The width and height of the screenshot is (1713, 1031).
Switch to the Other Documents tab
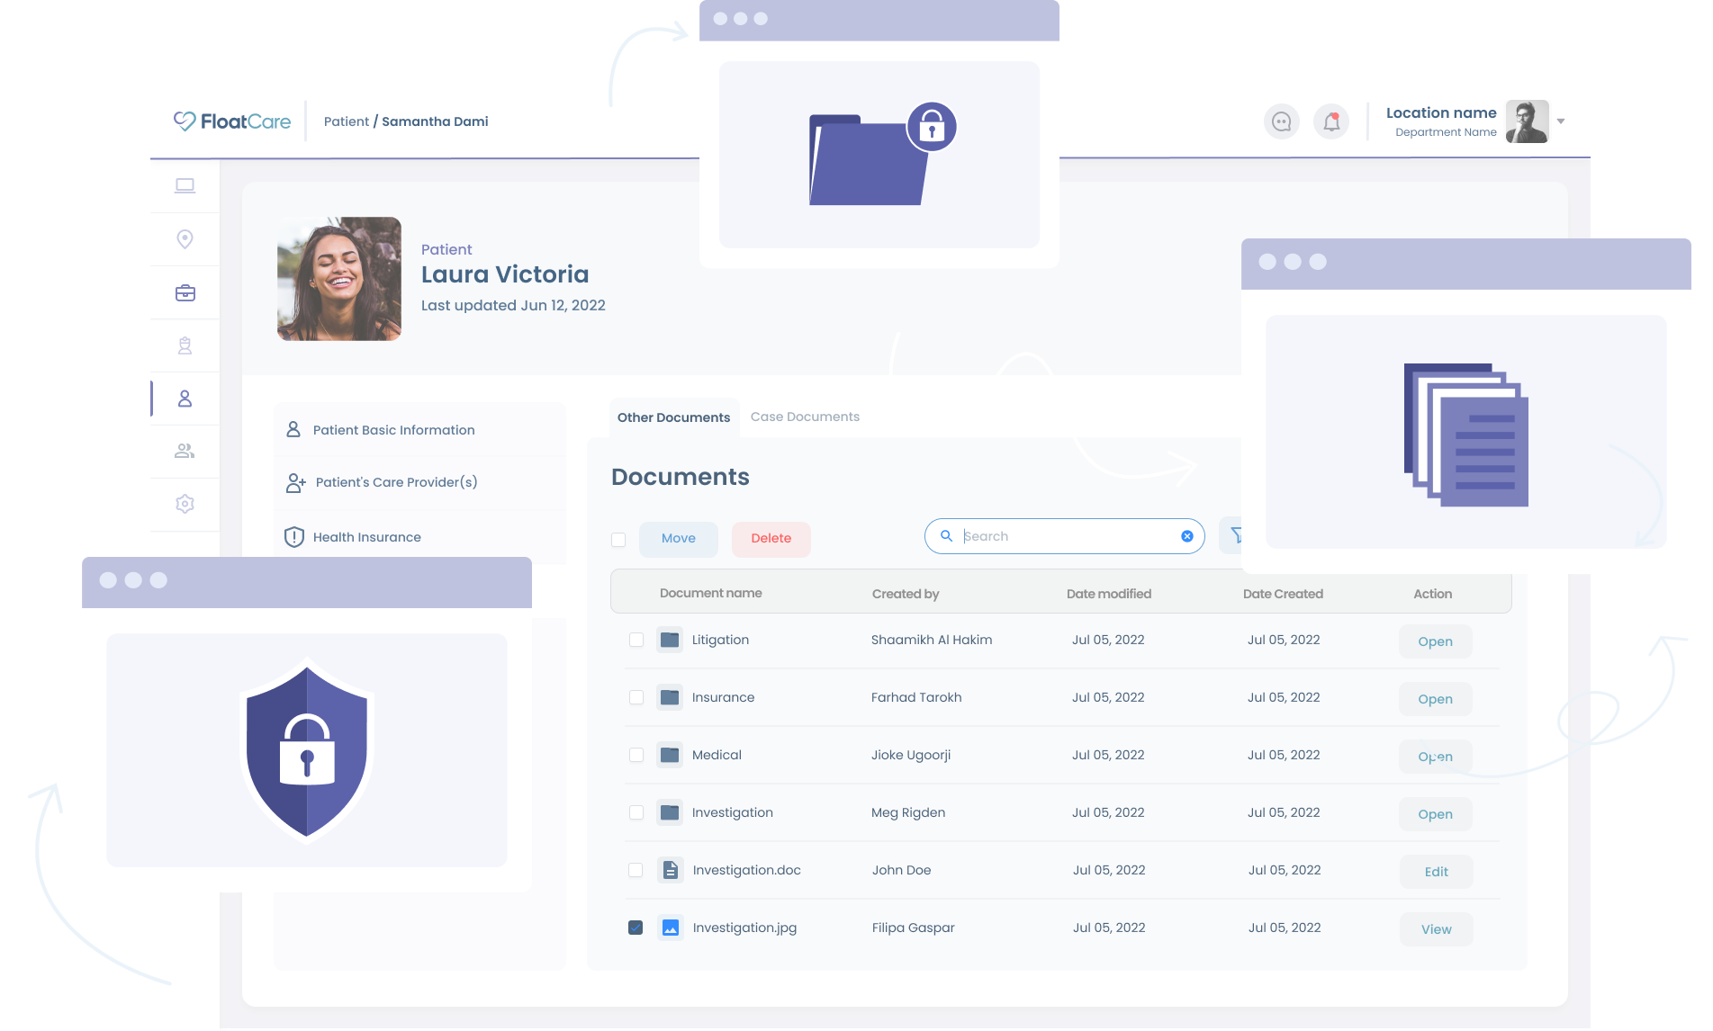(x=673, y=417)
